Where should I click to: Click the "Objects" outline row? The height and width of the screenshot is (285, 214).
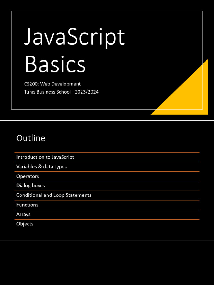tap(107, 224)
